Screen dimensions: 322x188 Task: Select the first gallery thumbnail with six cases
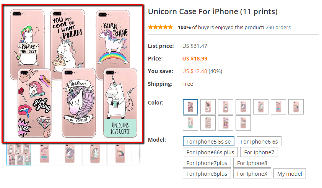coord(18,155)
